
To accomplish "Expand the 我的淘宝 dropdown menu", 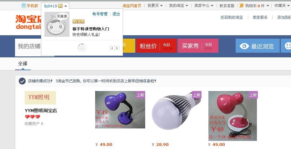I will (179, 6).
